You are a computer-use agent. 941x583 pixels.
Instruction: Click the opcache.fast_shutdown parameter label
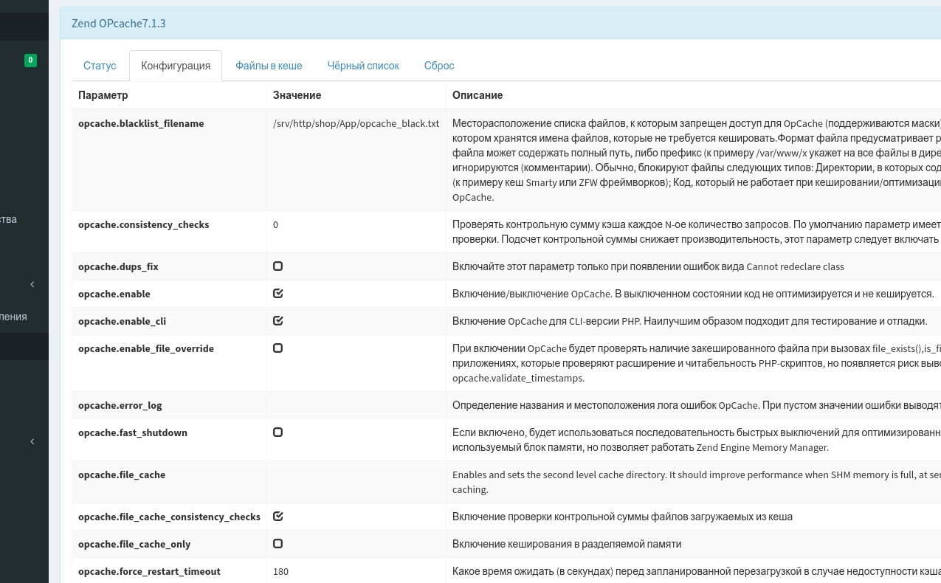(133, 432)
